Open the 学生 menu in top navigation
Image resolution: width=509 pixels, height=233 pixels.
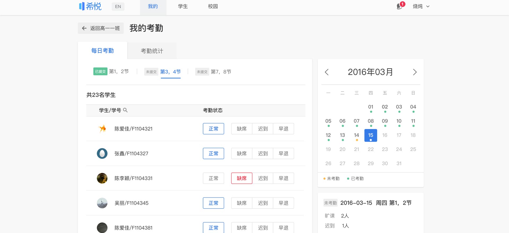183,6
